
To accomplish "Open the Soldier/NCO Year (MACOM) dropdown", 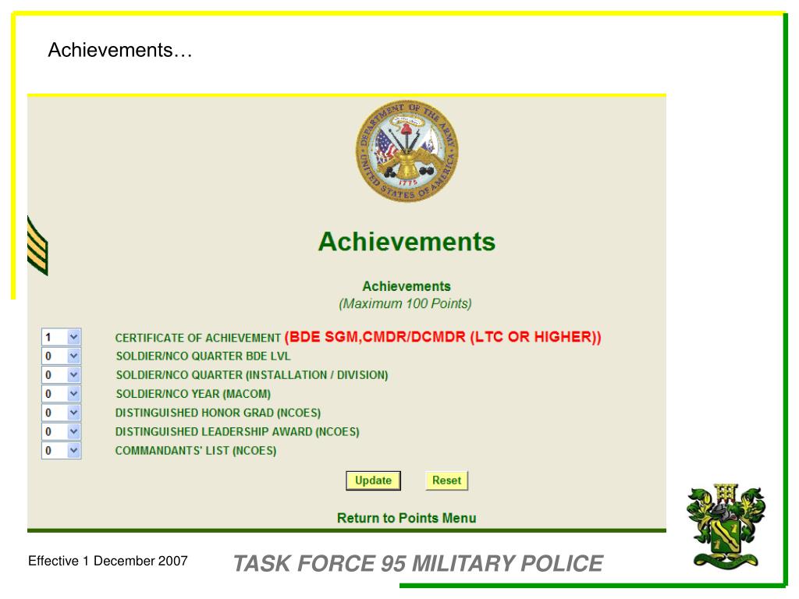I will coord(61,394).
